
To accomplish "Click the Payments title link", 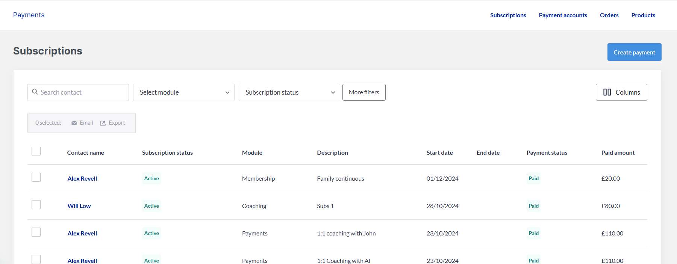I will coord(29,15).
